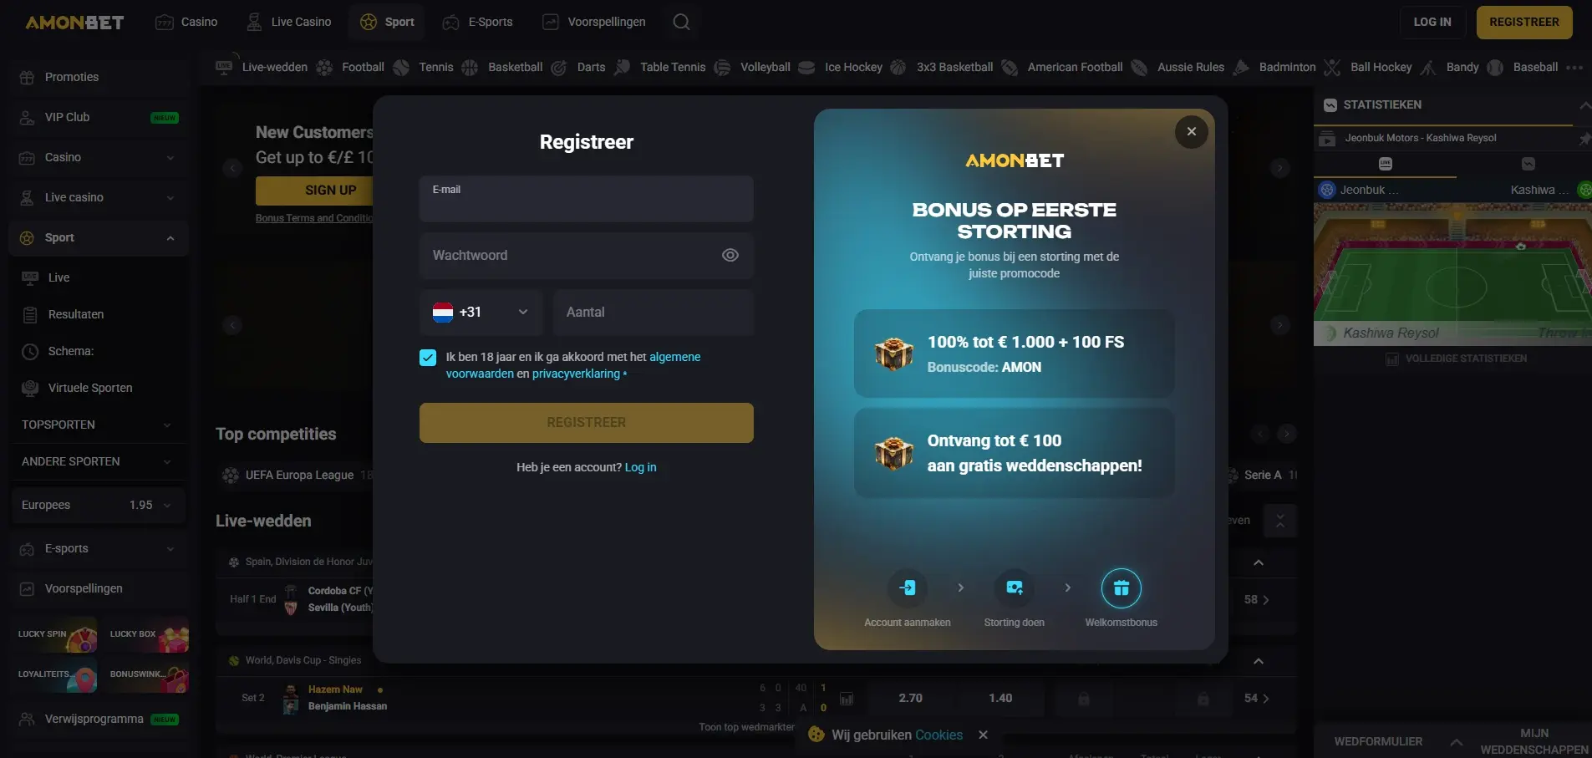Click the Welkomstbonus gift step icon
Viewport: 1592px width, 758px height.
1122,588
